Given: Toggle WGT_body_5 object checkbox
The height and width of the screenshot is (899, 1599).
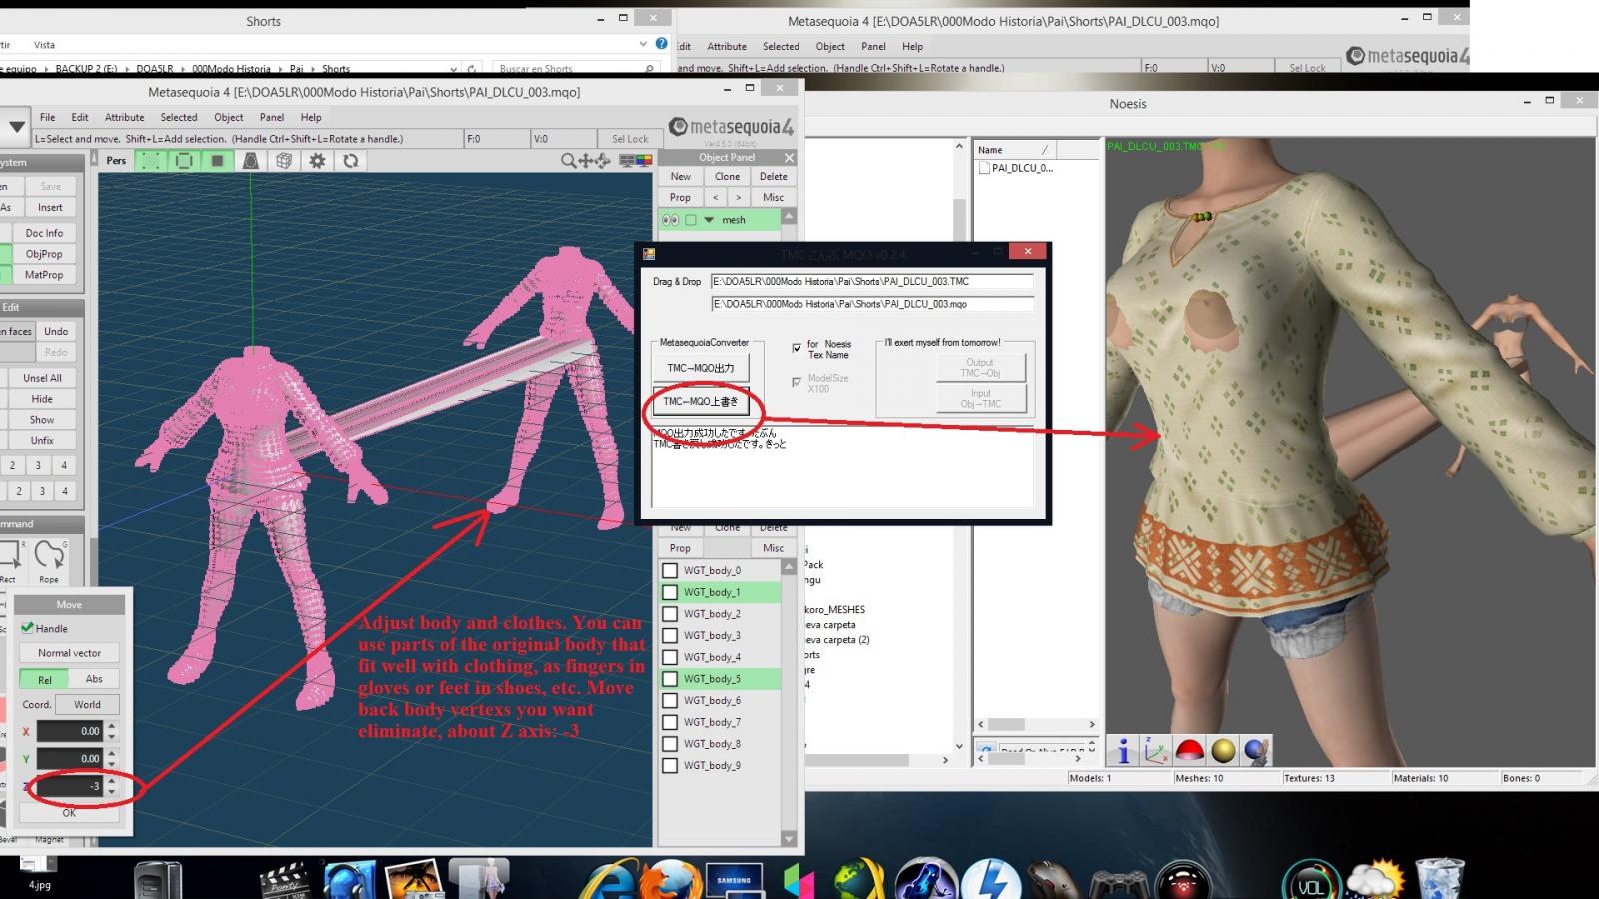Looking at the screenshot, I should (670, 679).
